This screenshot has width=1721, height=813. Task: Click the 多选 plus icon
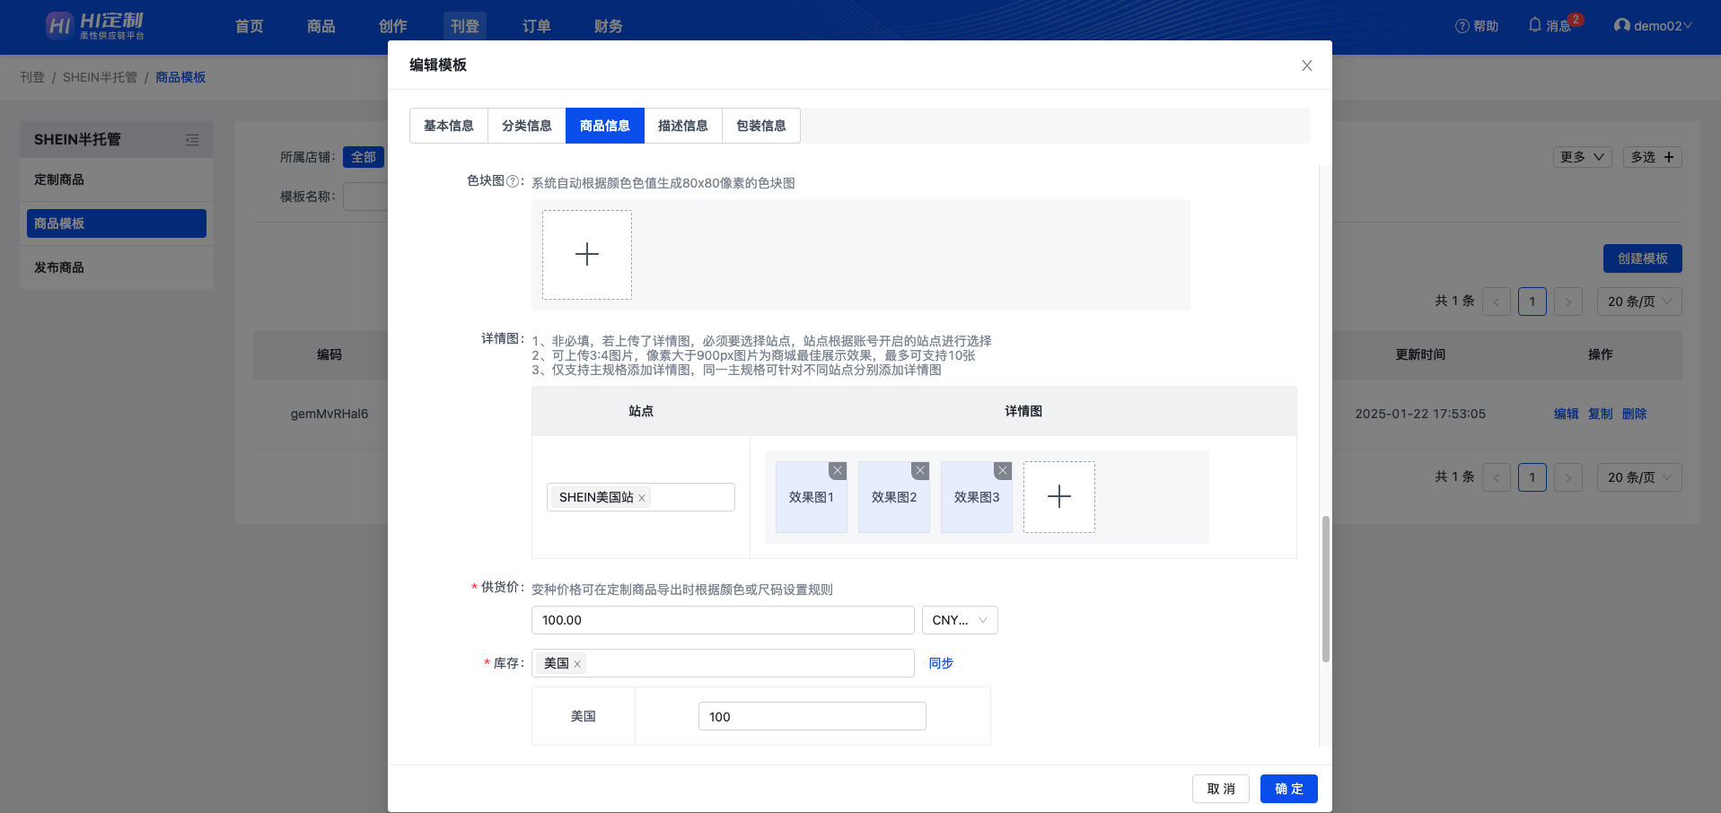[x=1669, y=157]
